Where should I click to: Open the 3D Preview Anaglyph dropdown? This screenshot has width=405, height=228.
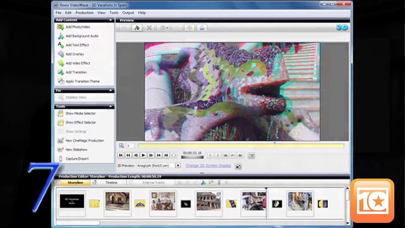click(x=178, y=165)
